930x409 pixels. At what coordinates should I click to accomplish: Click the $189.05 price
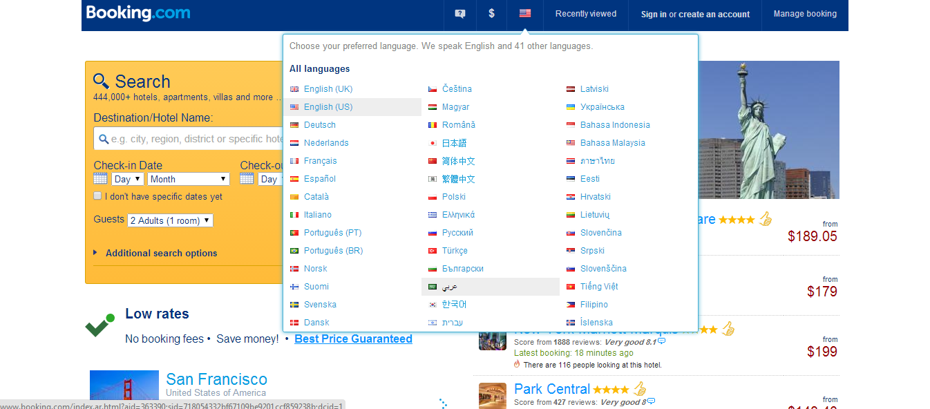(x=813, y=236)
